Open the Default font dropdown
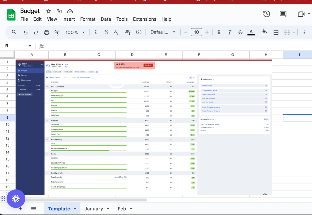 coord(163,32)
